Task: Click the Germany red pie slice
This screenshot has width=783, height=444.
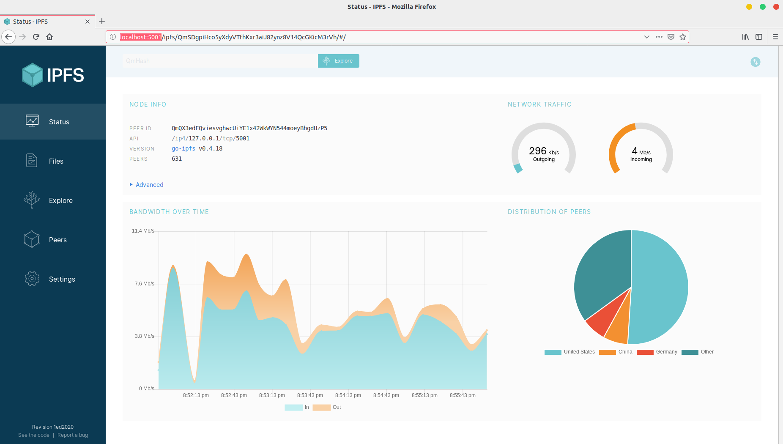Action: (604, 318)
